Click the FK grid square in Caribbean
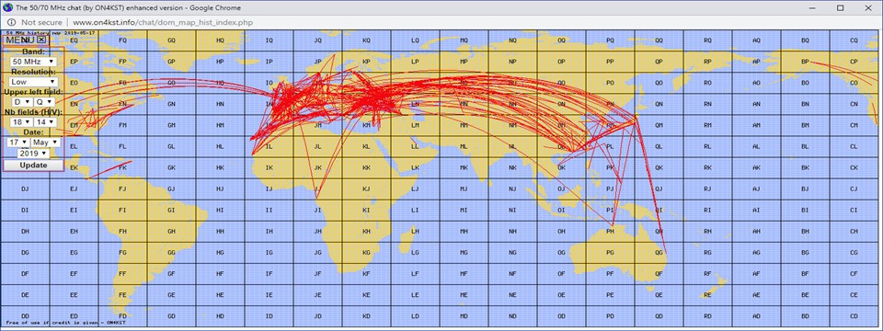 pyautogui.click(x=122, y=167)
